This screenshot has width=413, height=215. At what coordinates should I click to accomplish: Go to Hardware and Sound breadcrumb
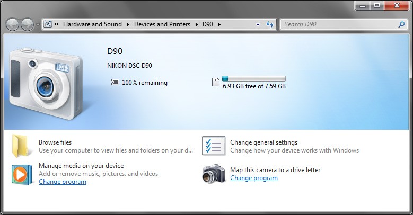click(92, 24)
